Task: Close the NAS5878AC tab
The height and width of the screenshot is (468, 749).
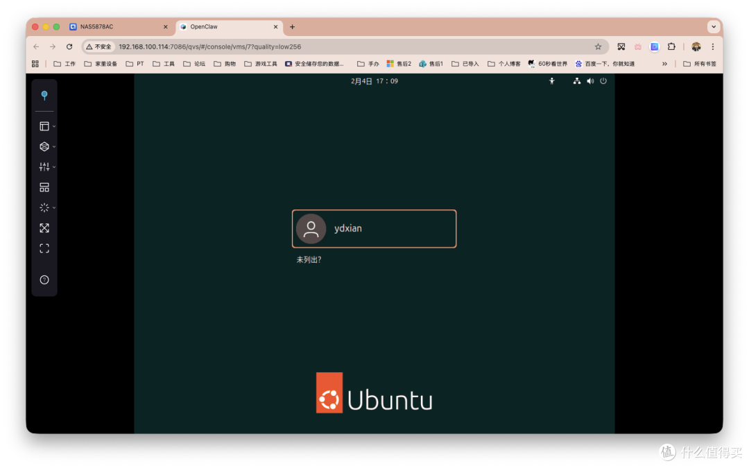Action: coord(166,27)
